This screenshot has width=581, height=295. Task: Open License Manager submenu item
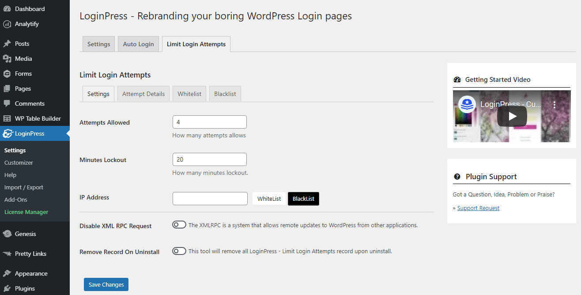26,212
